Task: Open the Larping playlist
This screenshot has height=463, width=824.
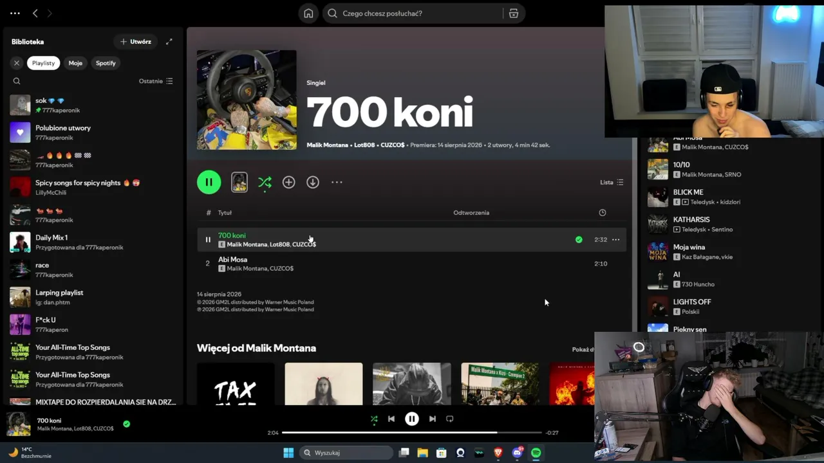Action: click(x=93, y=297)
